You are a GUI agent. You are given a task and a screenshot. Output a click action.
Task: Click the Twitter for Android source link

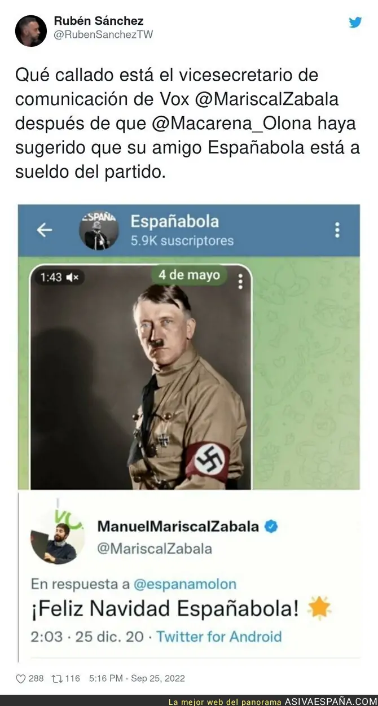pyautogui.click(x=219, y=637)
